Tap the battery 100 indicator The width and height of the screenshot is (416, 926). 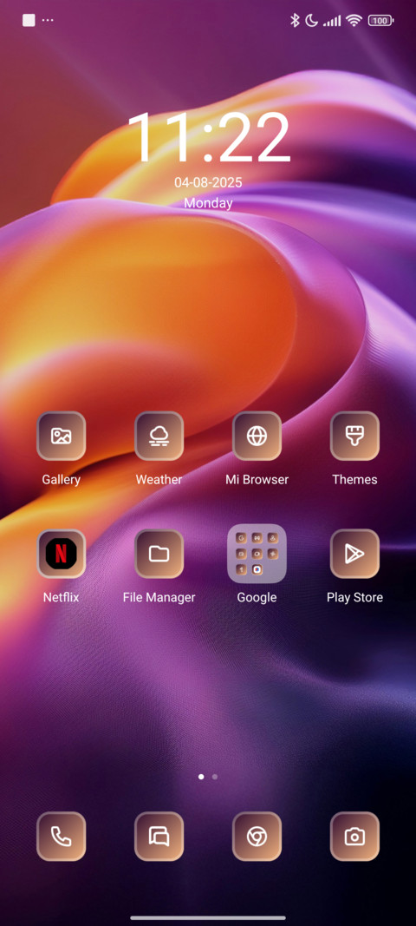380,21
